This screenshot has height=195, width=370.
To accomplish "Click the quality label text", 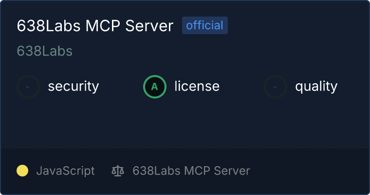I will [316, 87].
